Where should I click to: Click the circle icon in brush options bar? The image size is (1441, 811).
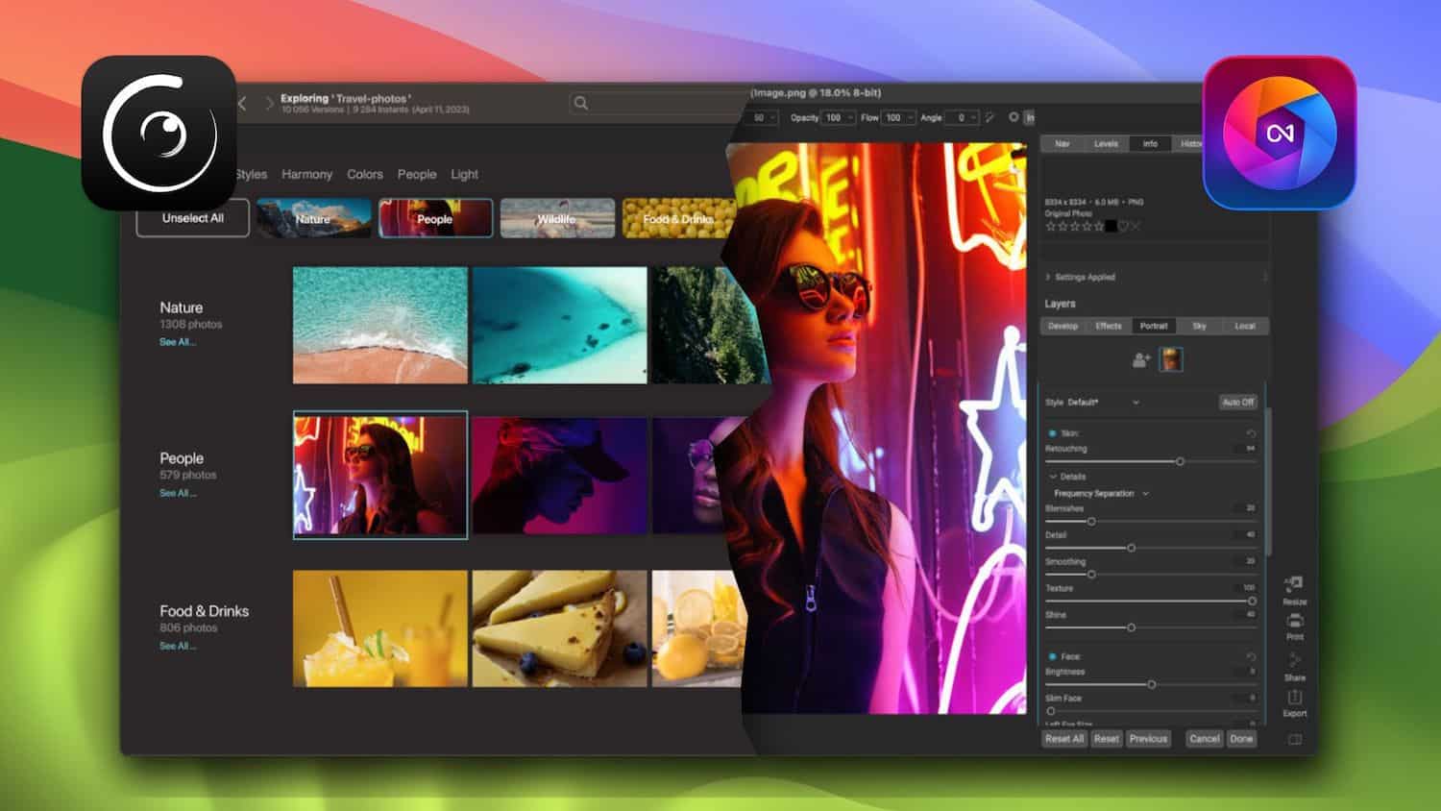click(1013, 117)
